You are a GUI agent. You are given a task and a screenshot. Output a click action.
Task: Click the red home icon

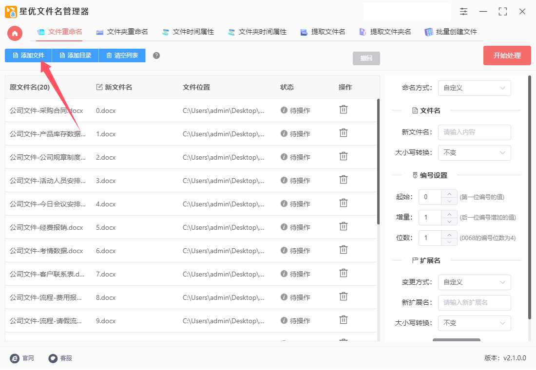[x=15, y=34]
